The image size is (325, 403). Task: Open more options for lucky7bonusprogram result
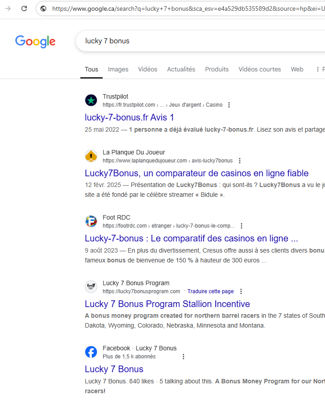pyautogui.click(x=241, y=291)
